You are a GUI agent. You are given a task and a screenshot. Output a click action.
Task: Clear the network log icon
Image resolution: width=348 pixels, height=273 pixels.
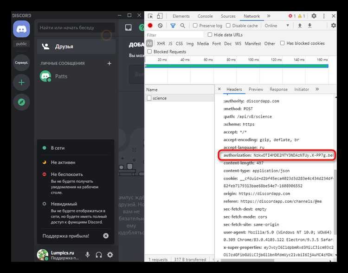point(160,26)
